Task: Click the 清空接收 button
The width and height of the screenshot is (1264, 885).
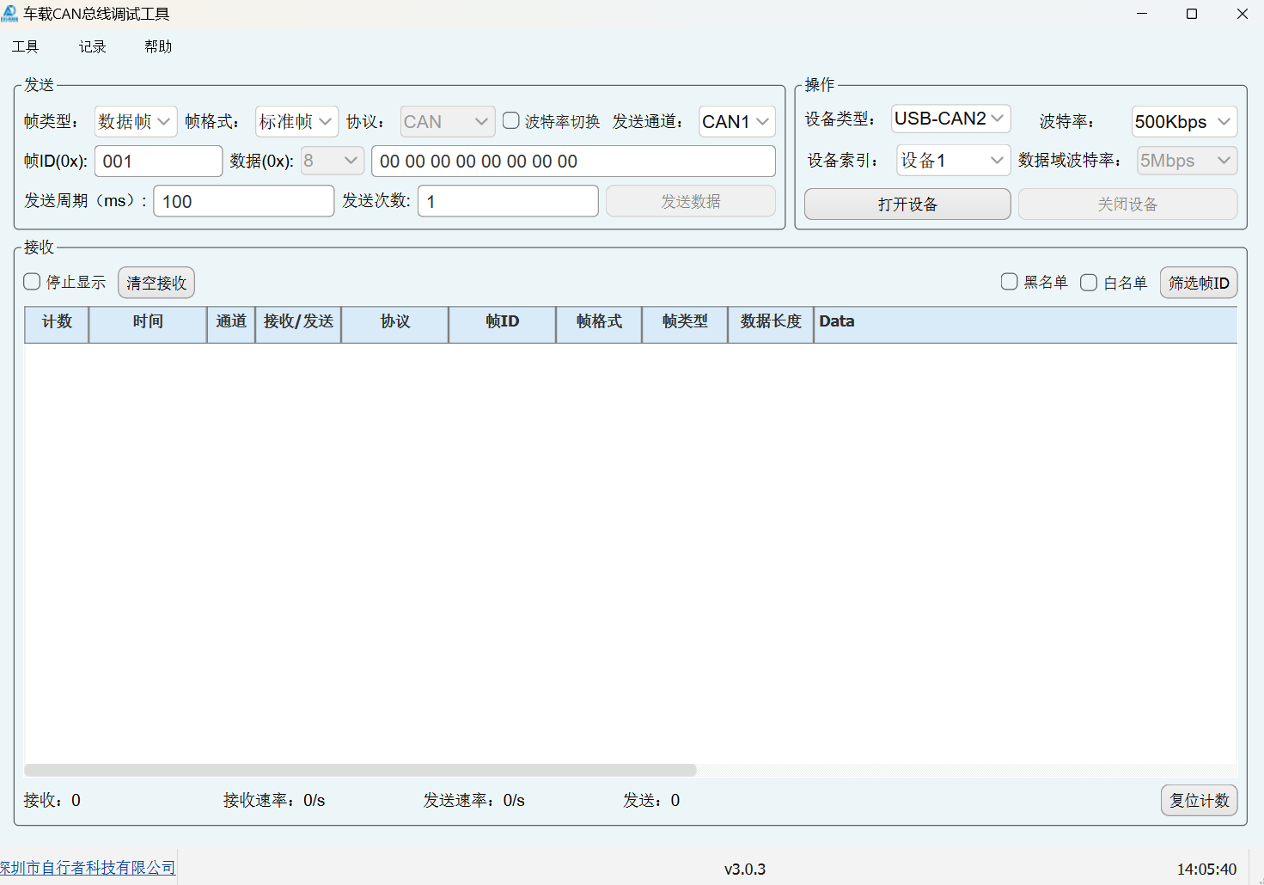Action: point(156,283)
